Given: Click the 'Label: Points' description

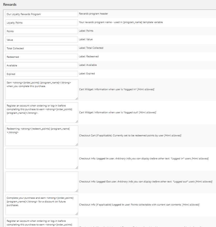Looking at the screenshot, I should pos(86,31).
